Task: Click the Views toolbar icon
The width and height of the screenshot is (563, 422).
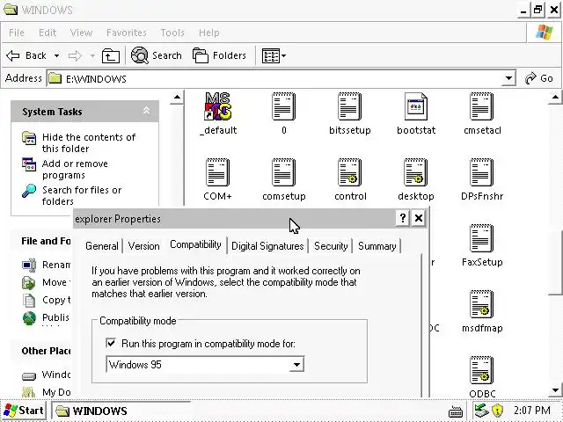Action: pos(270,56)
